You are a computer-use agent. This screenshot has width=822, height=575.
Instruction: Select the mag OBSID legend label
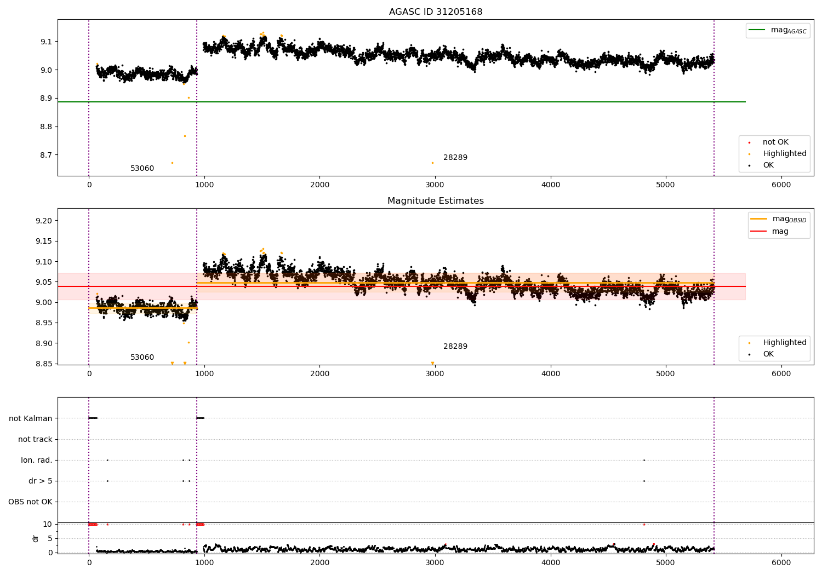[790, 219]
